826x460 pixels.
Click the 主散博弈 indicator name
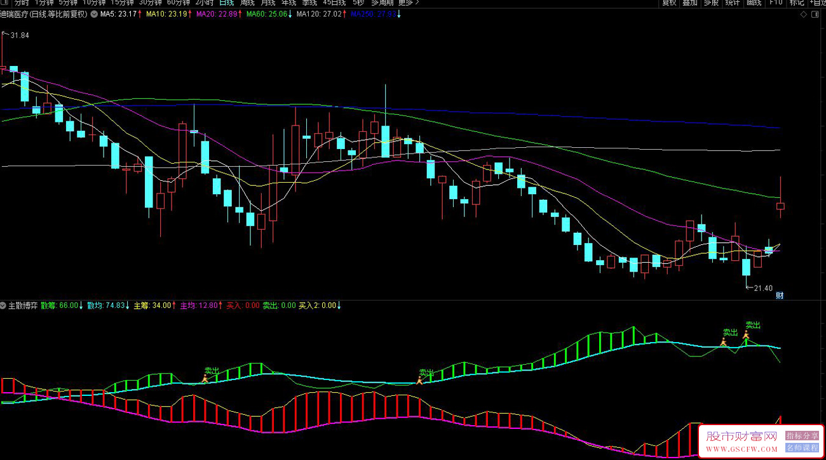(22, 305)
